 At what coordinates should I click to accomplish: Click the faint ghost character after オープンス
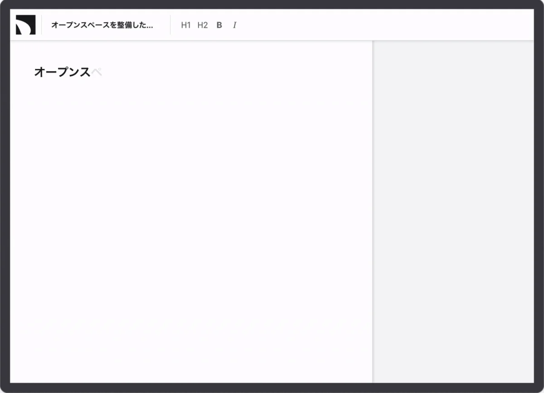coord(98,72)
